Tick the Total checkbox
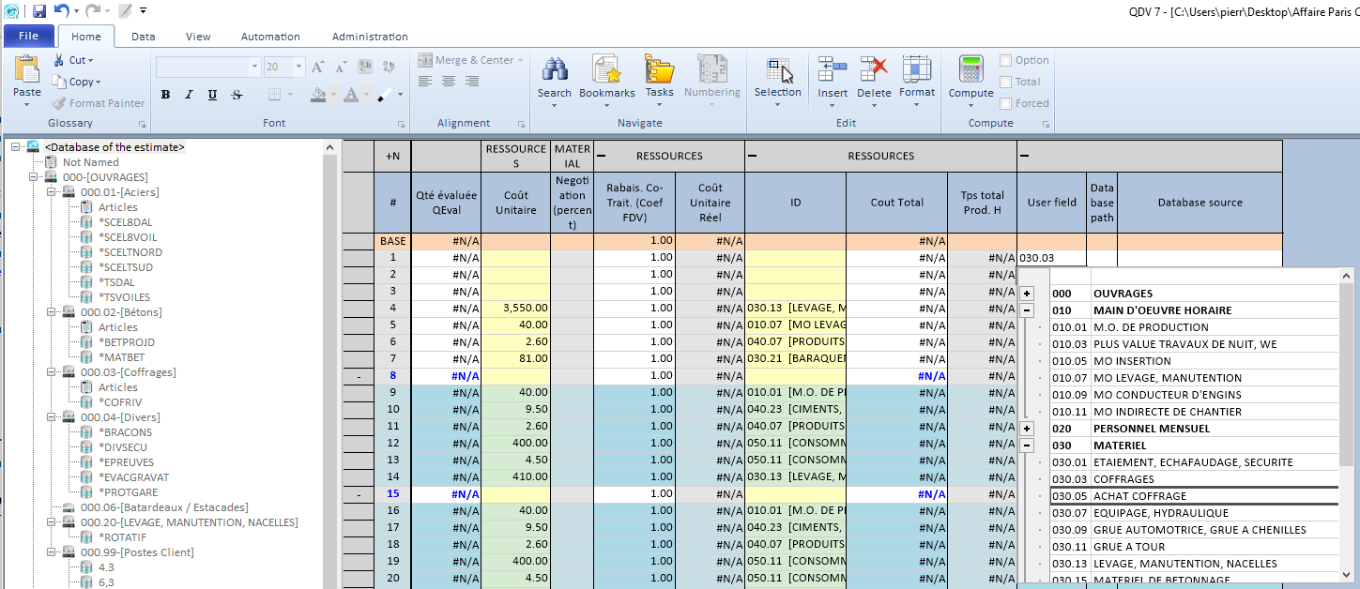 pyautogui.click(x=1005, y=82)
